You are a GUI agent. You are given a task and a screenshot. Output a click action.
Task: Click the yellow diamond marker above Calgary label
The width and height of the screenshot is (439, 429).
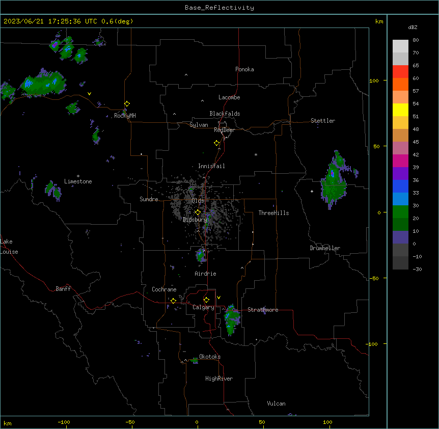click(206, 300)
